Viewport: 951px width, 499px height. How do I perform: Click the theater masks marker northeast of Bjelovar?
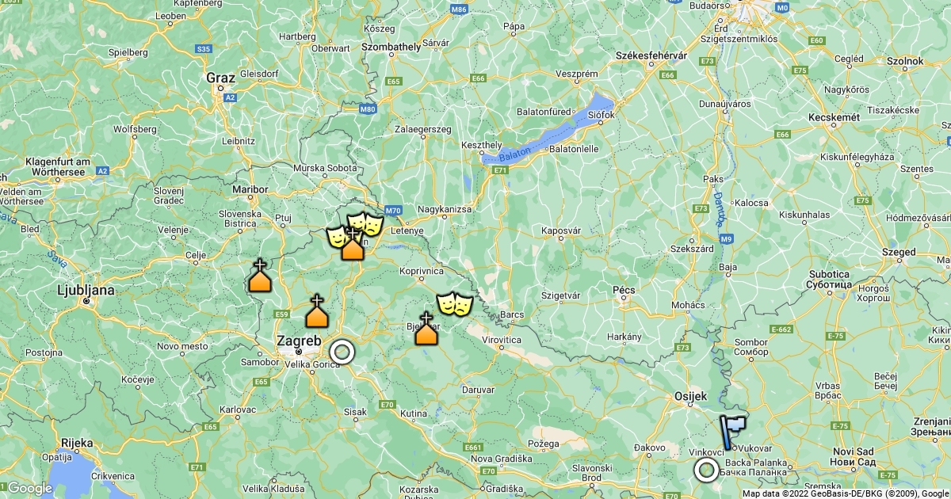[455, 303]
